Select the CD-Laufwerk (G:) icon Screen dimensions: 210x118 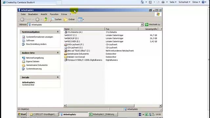tap(66, 48)
